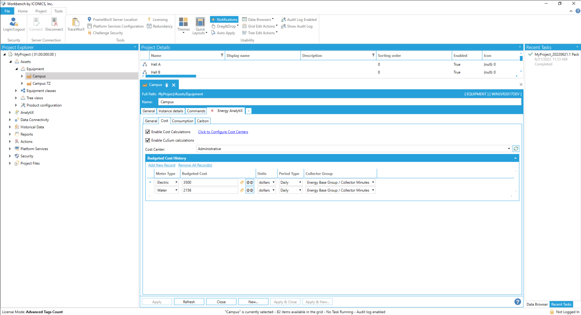The height and width of the screenshot is (315, 581).
Task: Switch to Instance details tab
Action: coord(171,111)
